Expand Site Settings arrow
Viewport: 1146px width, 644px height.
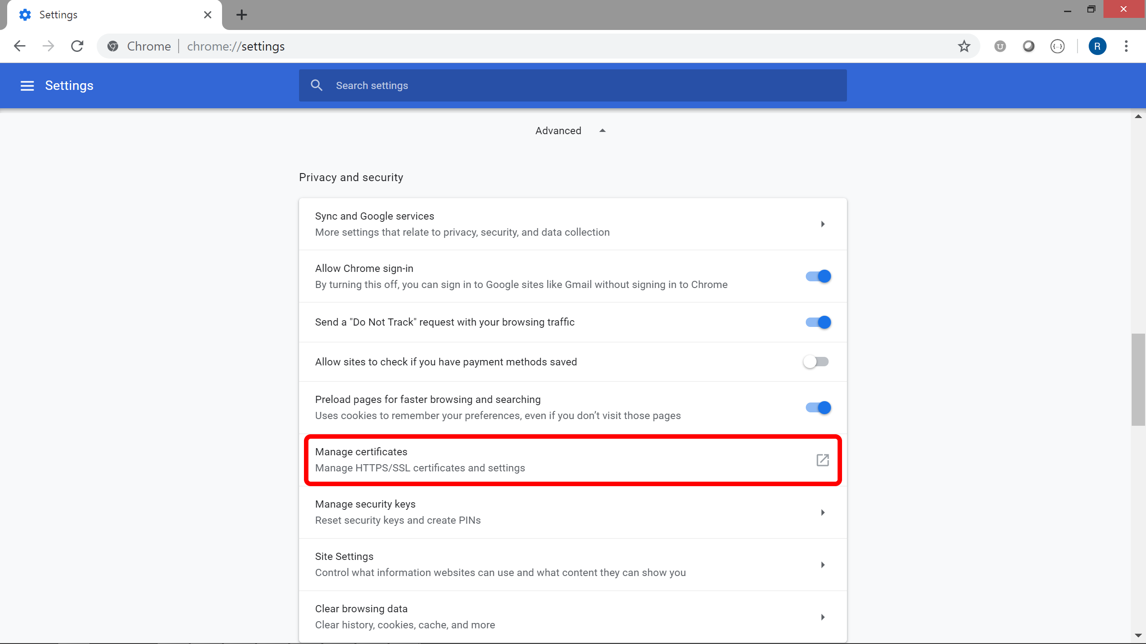click(823, 565)
